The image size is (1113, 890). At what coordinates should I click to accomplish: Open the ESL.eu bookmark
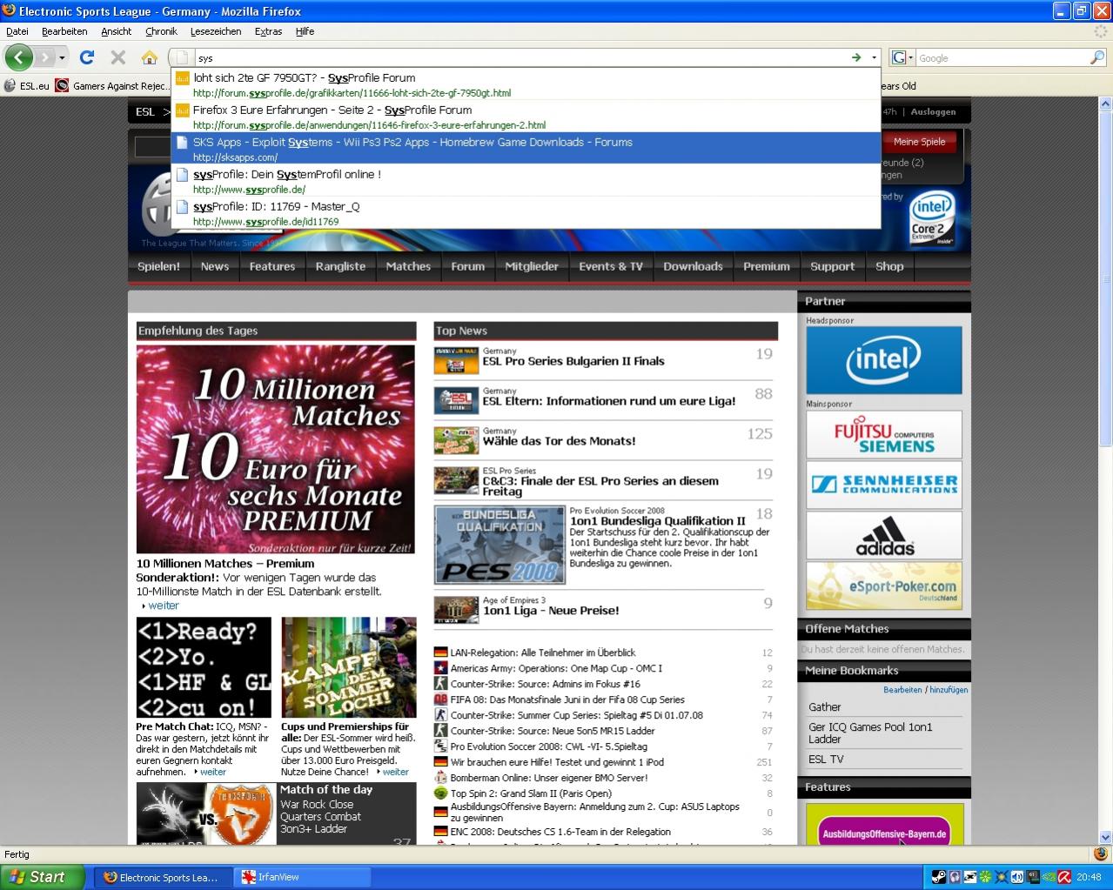pos(27,86)
